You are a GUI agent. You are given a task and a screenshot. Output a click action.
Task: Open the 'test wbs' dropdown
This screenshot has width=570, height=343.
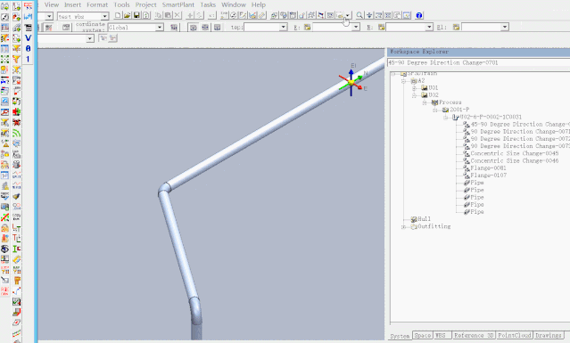coord(104,16)
